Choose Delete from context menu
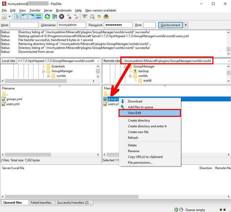The image size is (231, 212). [150, 145]
